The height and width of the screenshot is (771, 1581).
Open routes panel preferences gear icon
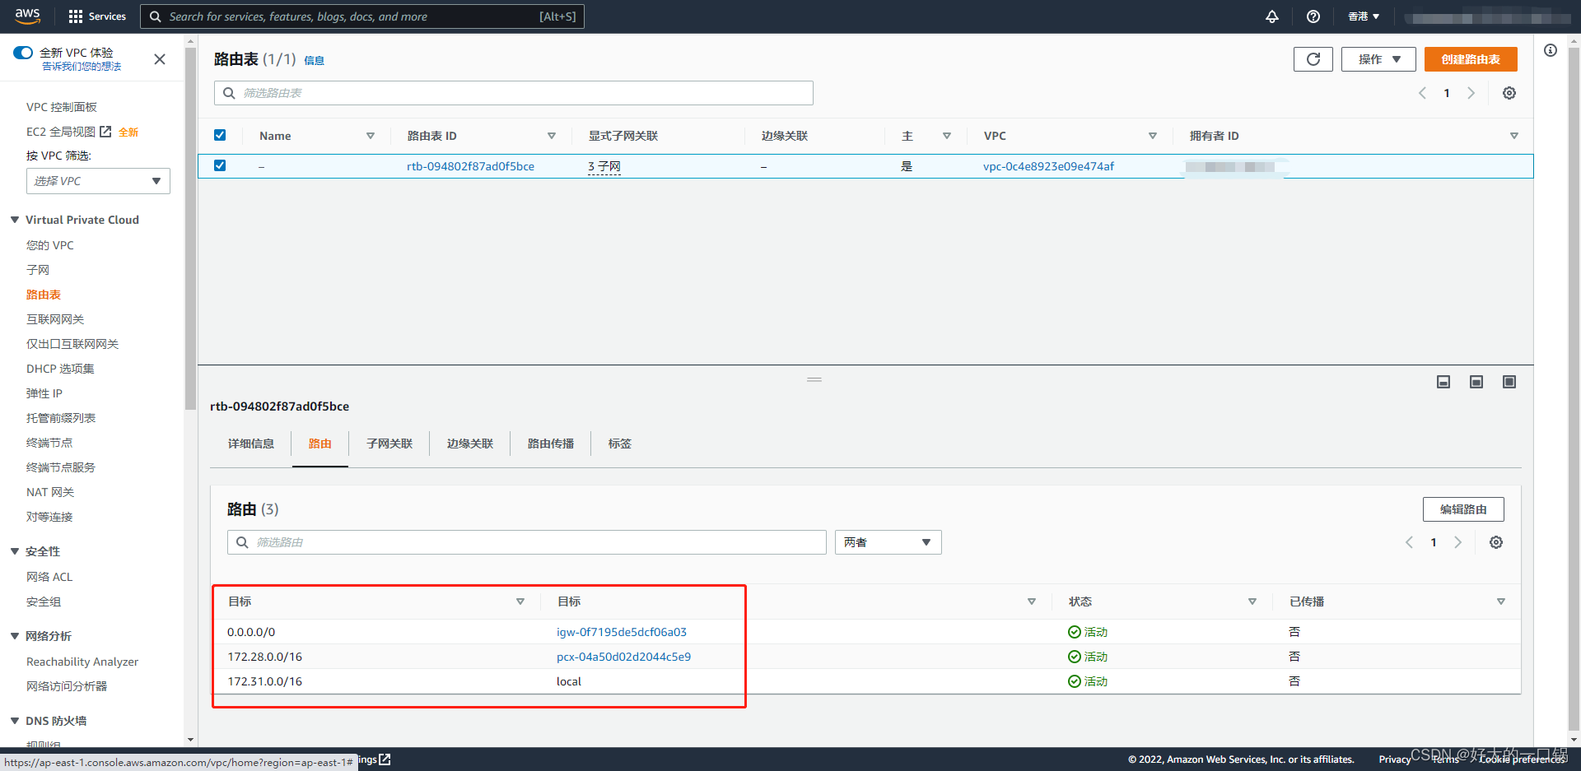point(1495,542)
